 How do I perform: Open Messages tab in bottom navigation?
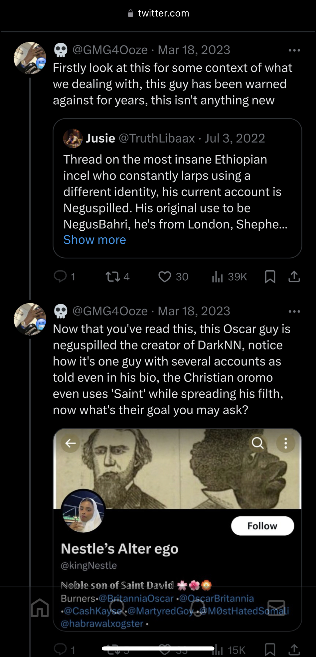[276, 608]
